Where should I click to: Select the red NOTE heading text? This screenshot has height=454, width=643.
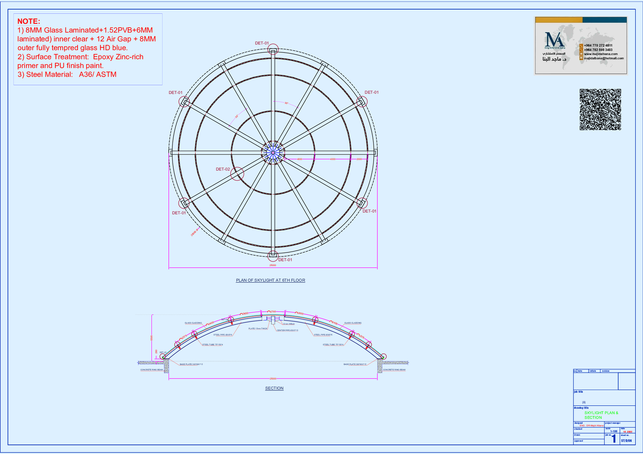point(29,21)
